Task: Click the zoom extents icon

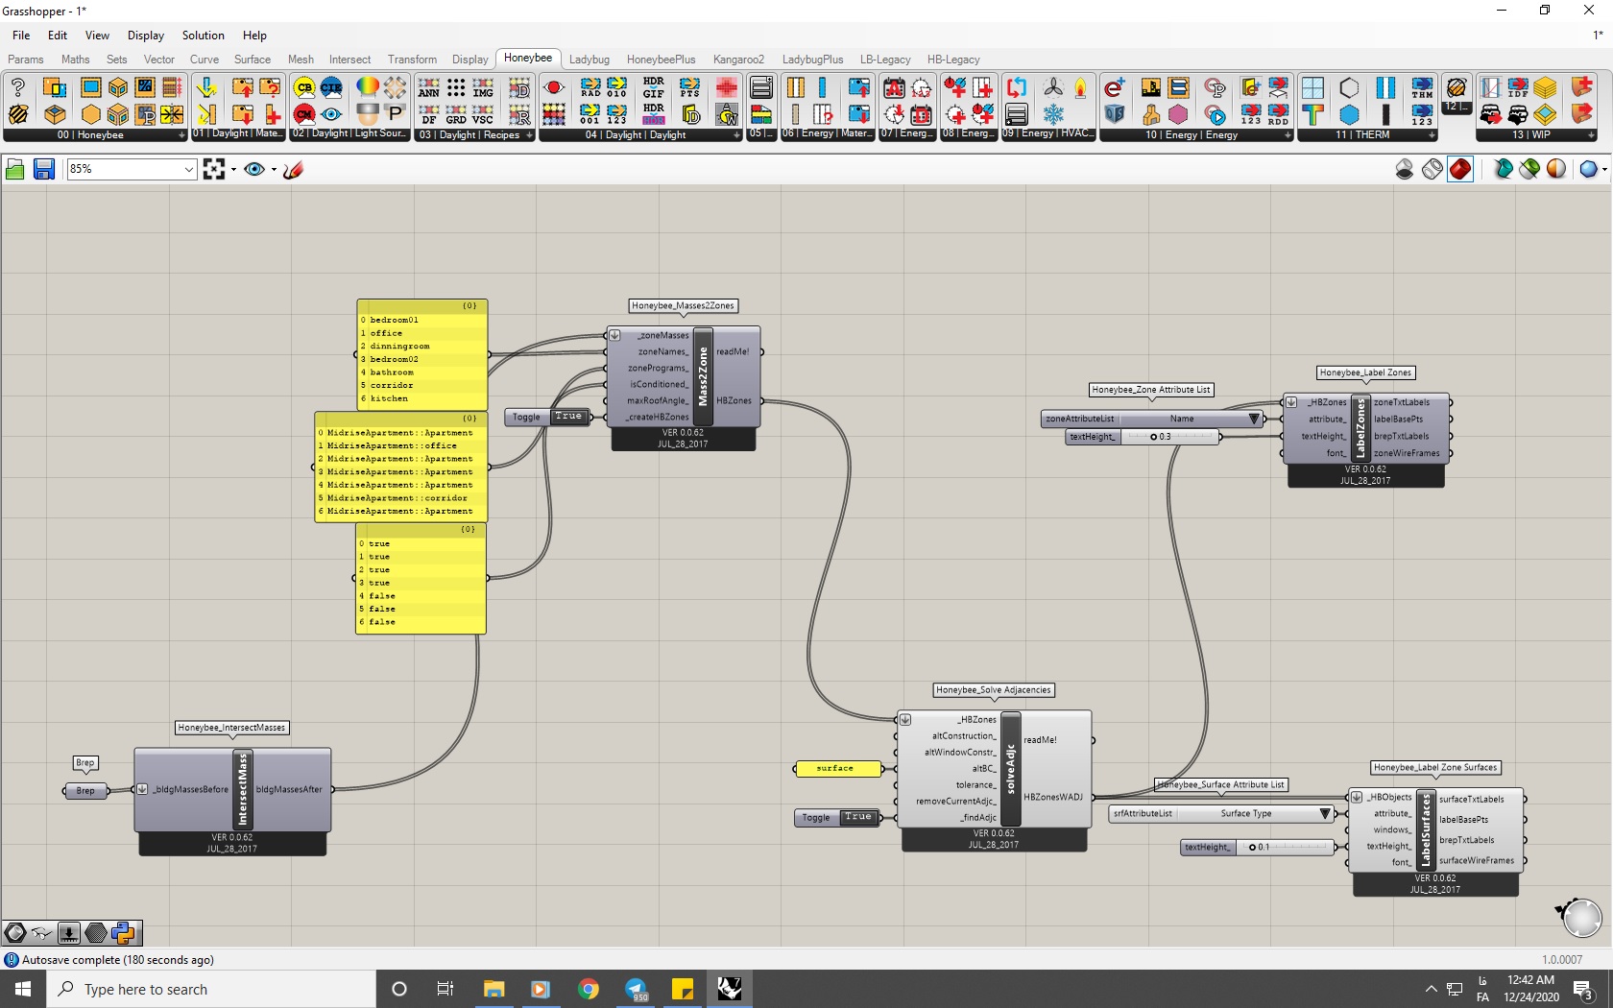Action: (214, 169)
